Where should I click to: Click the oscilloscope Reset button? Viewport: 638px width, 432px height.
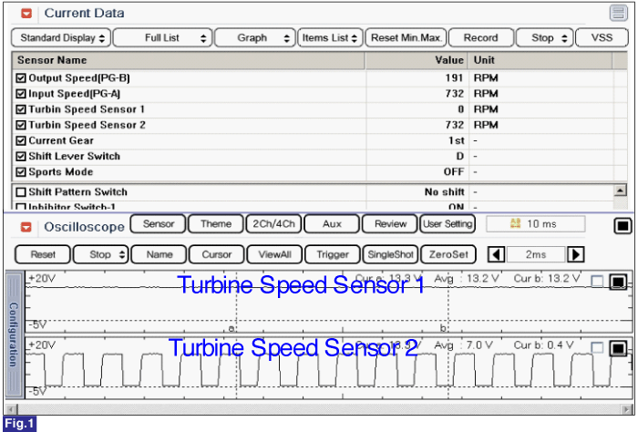pyautogui.click(x=43, y=254)
